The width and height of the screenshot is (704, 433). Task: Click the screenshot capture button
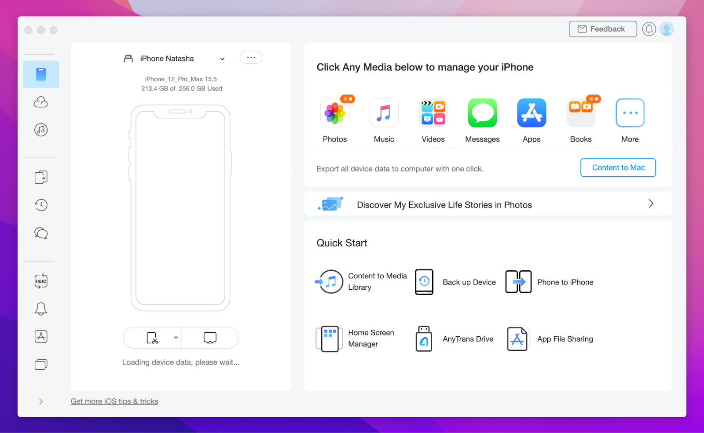[x=152, y=338]
